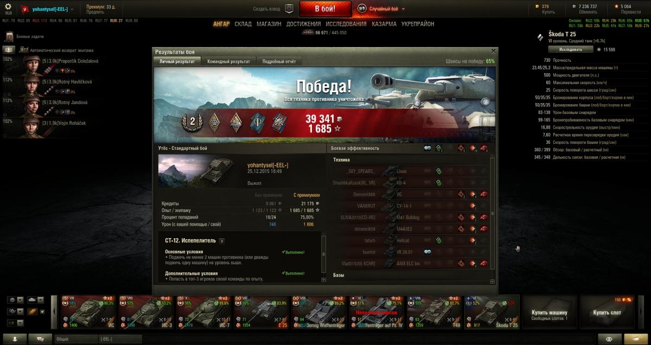Expand the СТ-12 Испепелитель mission details
Image resolution: width=651 pixels, height=345 pixels.
click(x=222, y=240)
